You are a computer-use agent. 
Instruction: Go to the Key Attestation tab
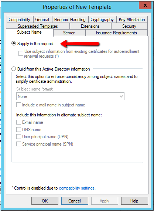coord(132,20)
